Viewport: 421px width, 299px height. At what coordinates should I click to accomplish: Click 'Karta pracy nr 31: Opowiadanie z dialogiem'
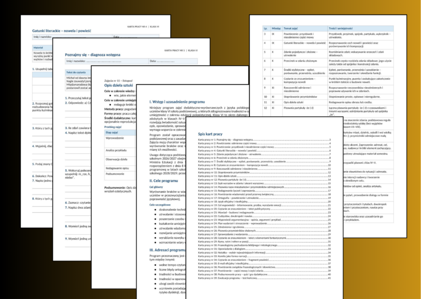tap(264, 249)
